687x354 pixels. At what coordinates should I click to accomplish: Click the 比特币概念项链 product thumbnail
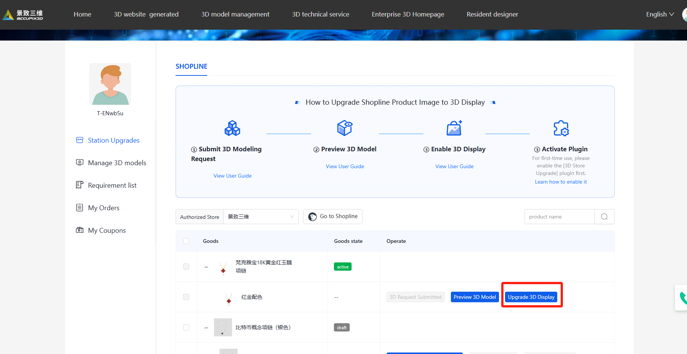223,327
